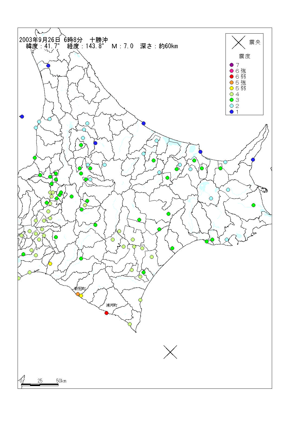
Task: Click the purple intensity 7 legend dot
Action: click(231, 65)
